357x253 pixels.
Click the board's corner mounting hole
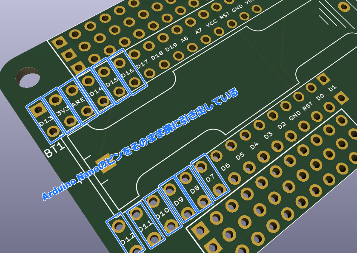click(29, 77)
